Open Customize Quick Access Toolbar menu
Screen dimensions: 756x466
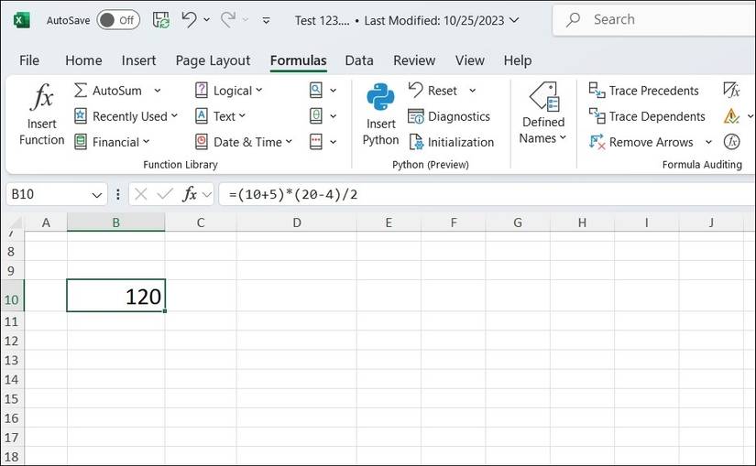point(266,20)
